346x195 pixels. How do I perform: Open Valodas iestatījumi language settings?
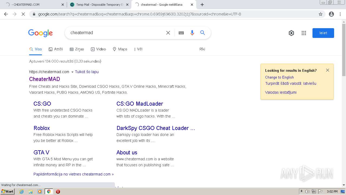[x=281, y=92]
